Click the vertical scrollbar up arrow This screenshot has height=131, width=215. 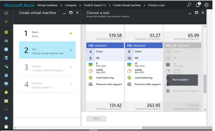click(205, 26)
